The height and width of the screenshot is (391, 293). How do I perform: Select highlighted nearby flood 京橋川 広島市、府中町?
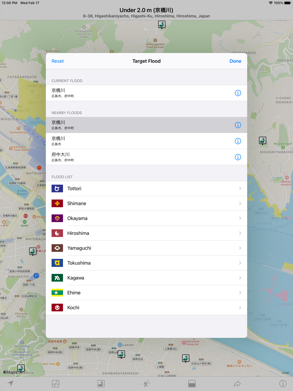coord(146,125)
